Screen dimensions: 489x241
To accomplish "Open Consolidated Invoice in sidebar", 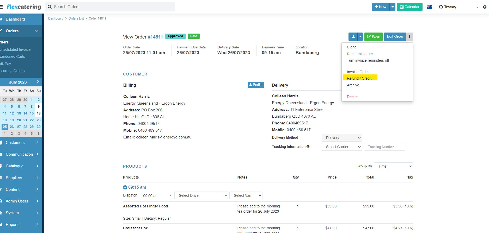I will coord(15,49).
